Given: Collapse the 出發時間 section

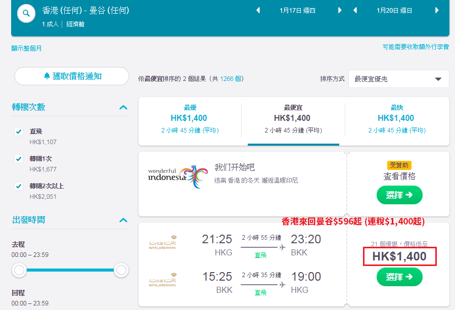Looking at the screenshot, I should [123, 220].
